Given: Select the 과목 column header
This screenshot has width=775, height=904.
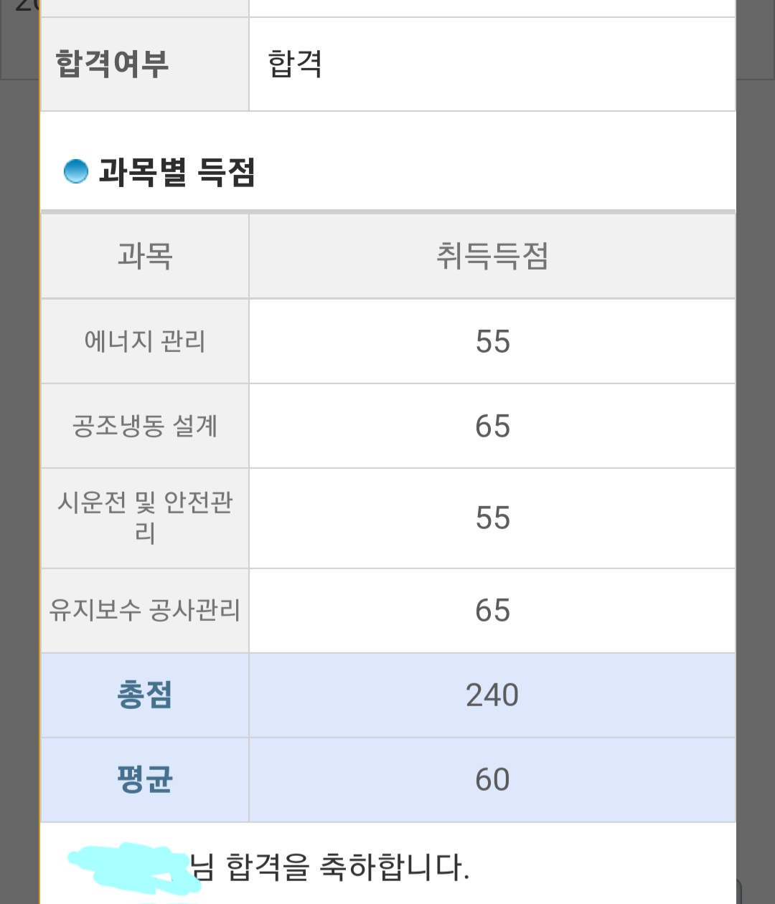Looking at the screenshot, I should pyautogui.click(x=145, y=256).
